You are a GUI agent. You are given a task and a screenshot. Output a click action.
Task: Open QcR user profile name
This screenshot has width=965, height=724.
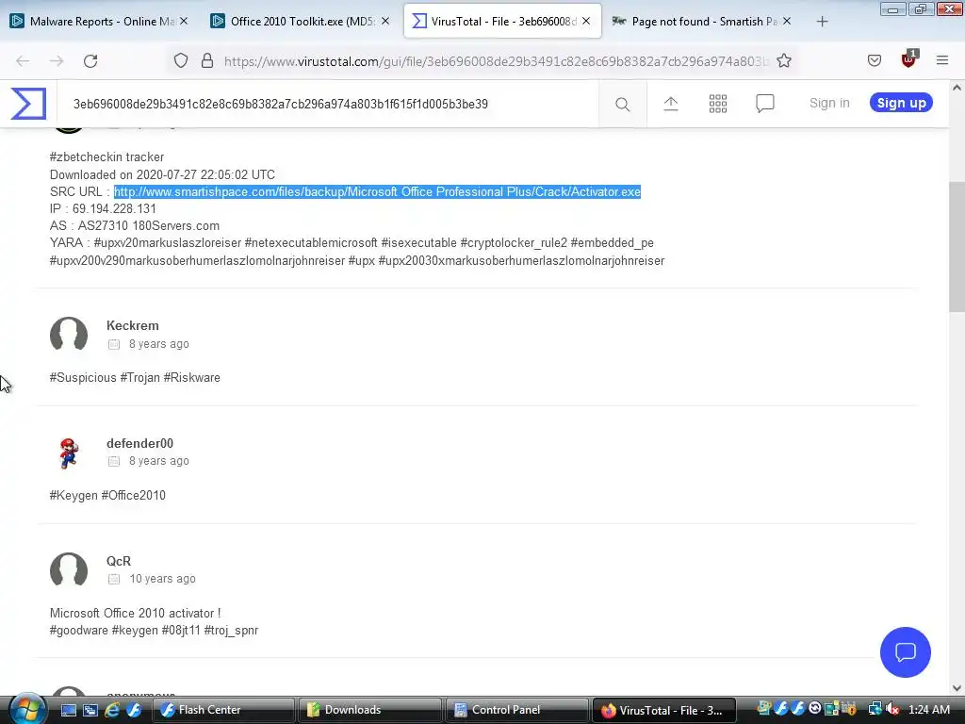(x=118, y=562)
